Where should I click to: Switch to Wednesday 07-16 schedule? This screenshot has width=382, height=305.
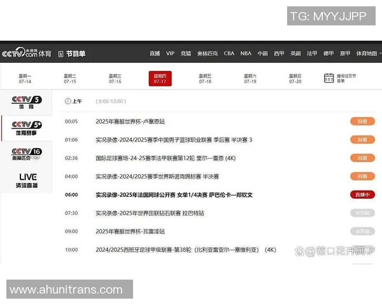pos(115,79)
